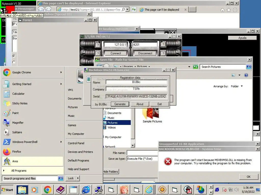Open the arrow next to Lock button
Screen dimensions: 261x195
point(78,178)
